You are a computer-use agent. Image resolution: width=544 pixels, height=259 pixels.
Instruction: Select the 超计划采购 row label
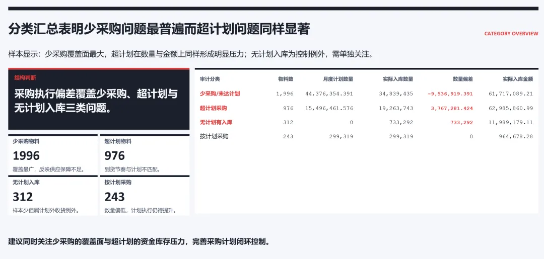pos(214,108)
